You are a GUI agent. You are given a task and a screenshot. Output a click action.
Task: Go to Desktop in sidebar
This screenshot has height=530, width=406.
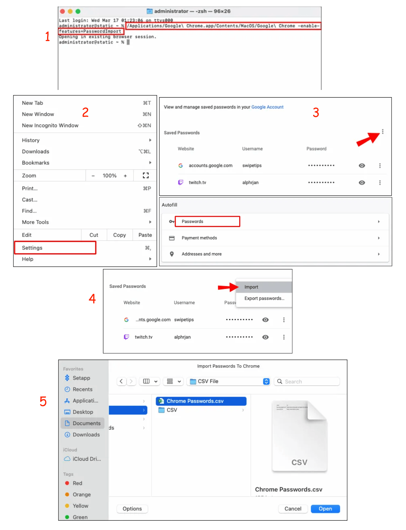pos(82,412)
